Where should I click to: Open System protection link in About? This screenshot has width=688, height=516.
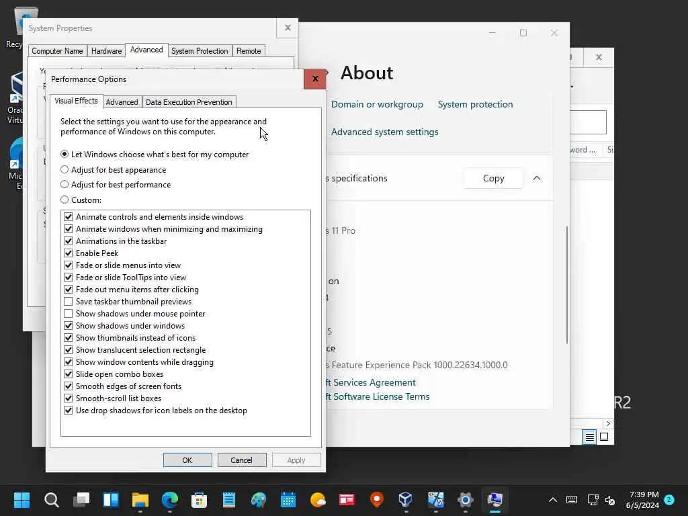pyautogui.click(x=475, y=104)
